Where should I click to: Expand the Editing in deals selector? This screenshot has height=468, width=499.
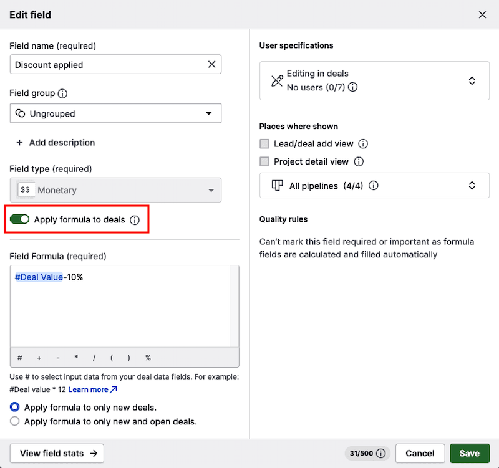coord(374,80)
